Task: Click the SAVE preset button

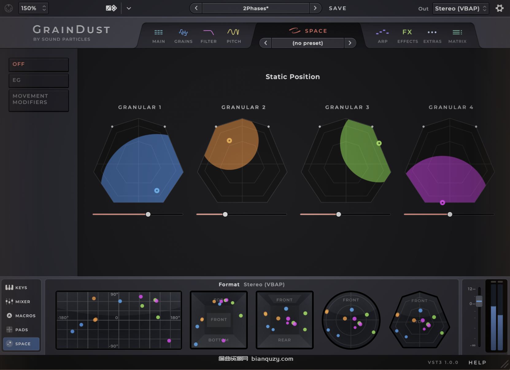Action: click(x=338, y=8)
